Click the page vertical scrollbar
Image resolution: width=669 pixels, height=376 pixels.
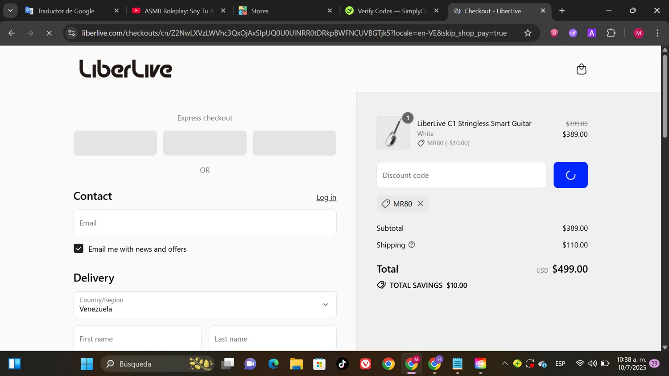coord(665,96)
